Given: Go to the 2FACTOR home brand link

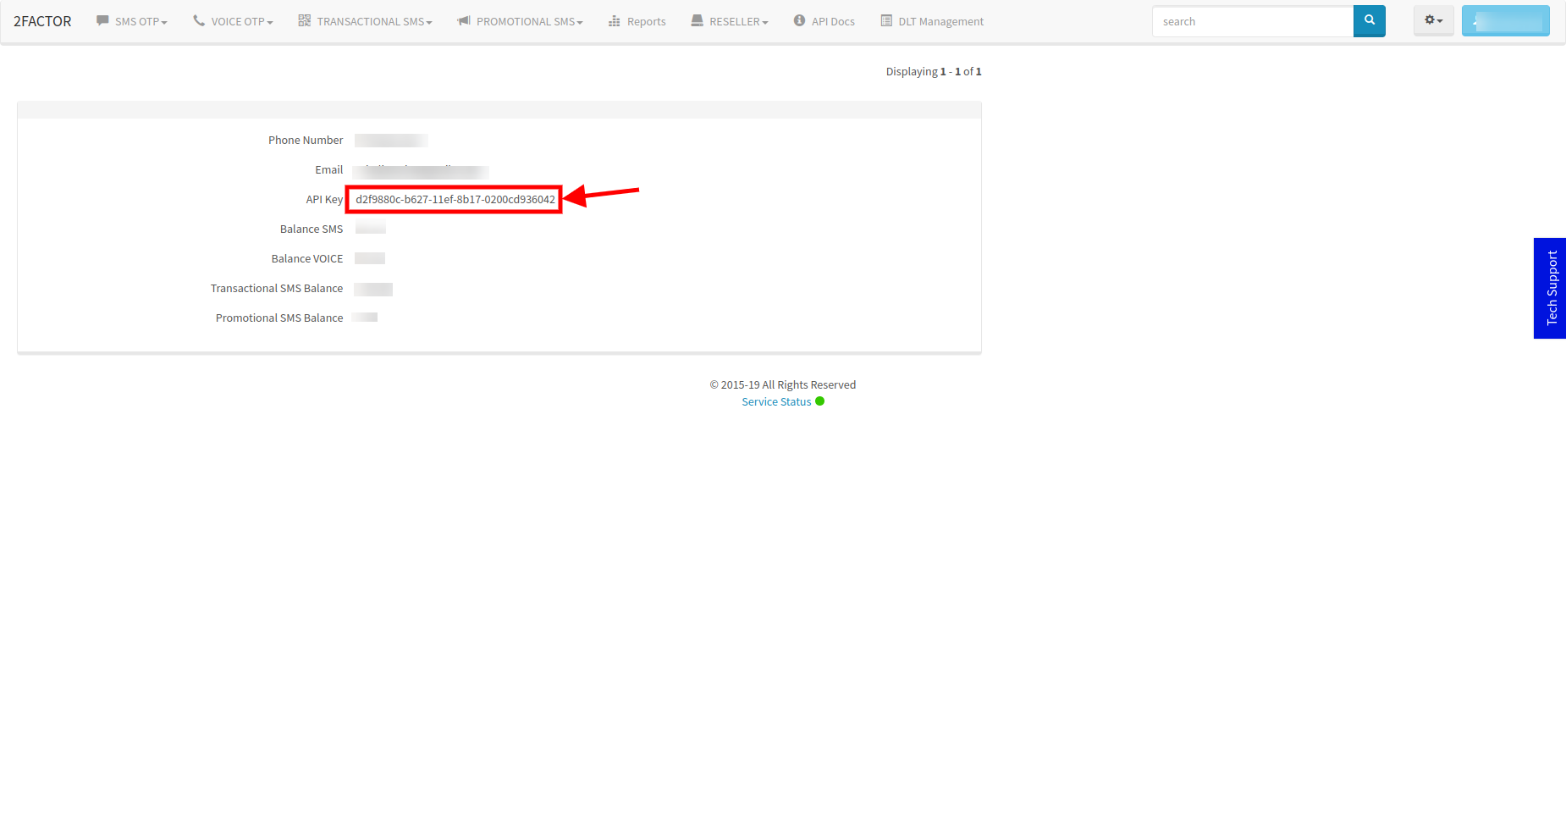Looking at the screenshot, I should (42, 21).
